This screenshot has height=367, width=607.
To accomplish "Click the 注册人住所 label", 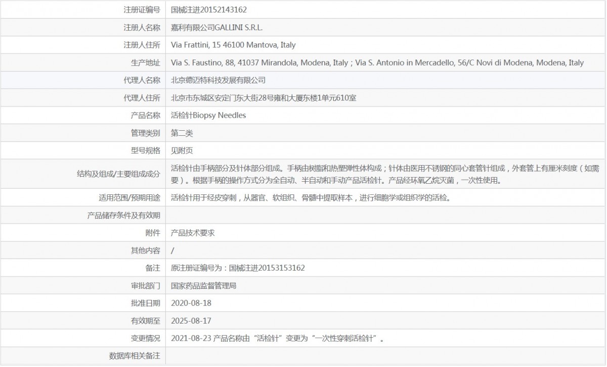I will point(142,45).
